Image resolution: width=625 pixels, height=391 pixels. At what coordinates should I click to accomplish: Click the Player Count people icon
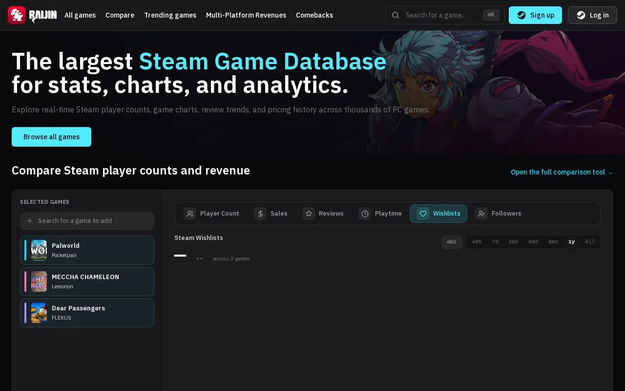190,214
